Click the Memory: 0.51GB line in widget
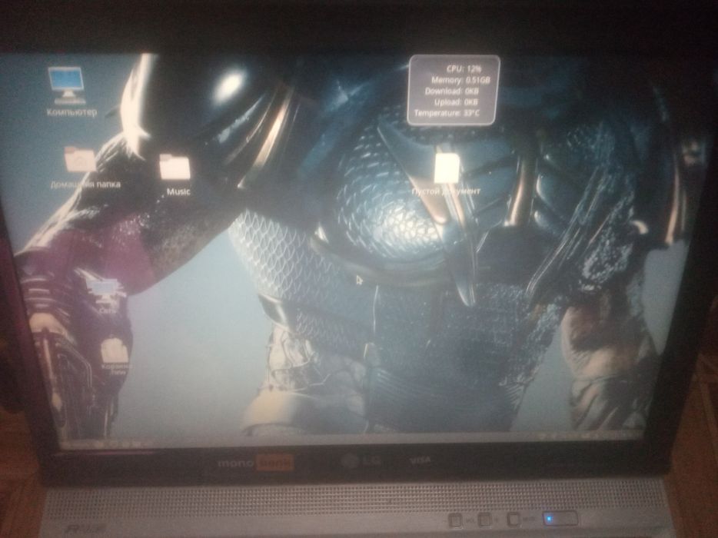The image size is (718, 538). click(460, 80)
